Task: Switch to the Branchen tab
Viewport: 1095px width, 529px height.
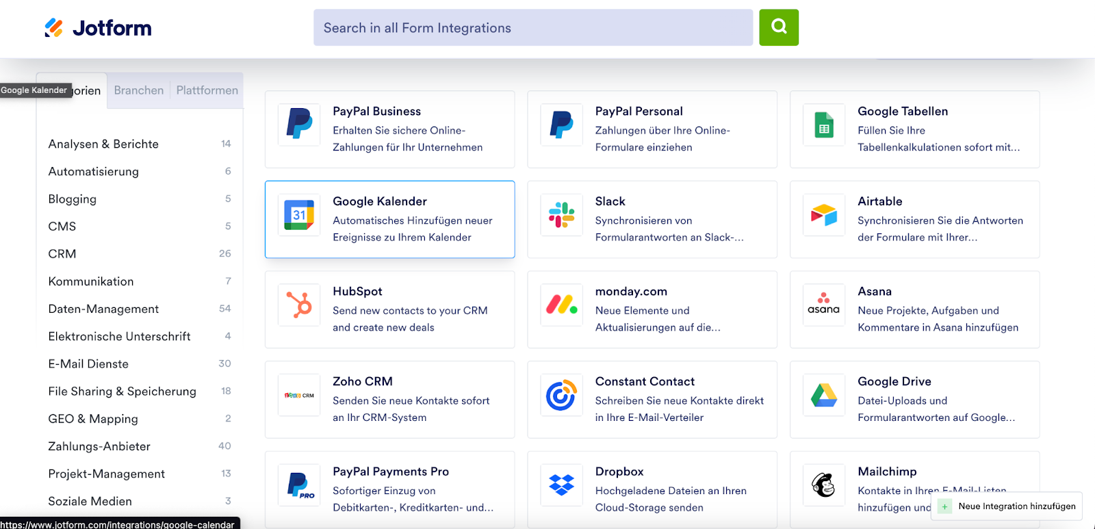Action: (139, 90)
